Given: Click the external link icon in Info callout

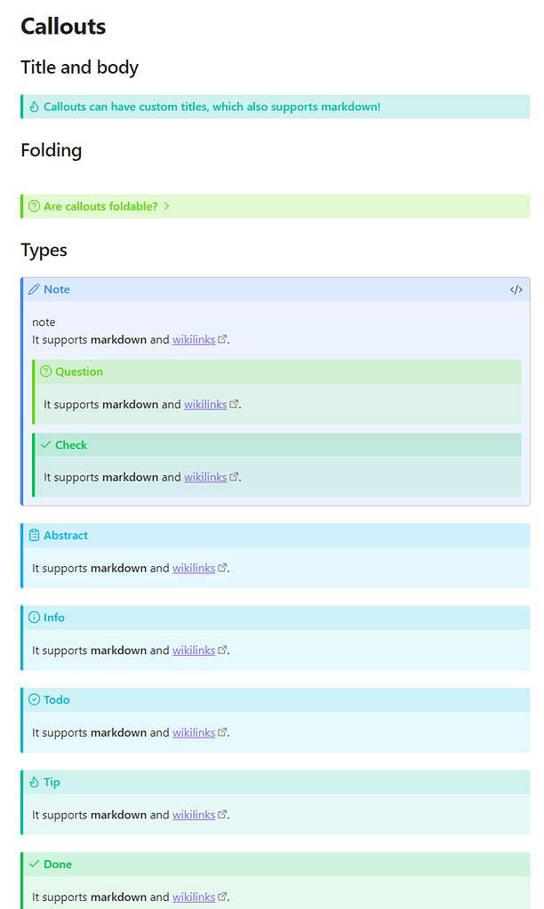Looking at the screenshot, I should coord(223,650).
